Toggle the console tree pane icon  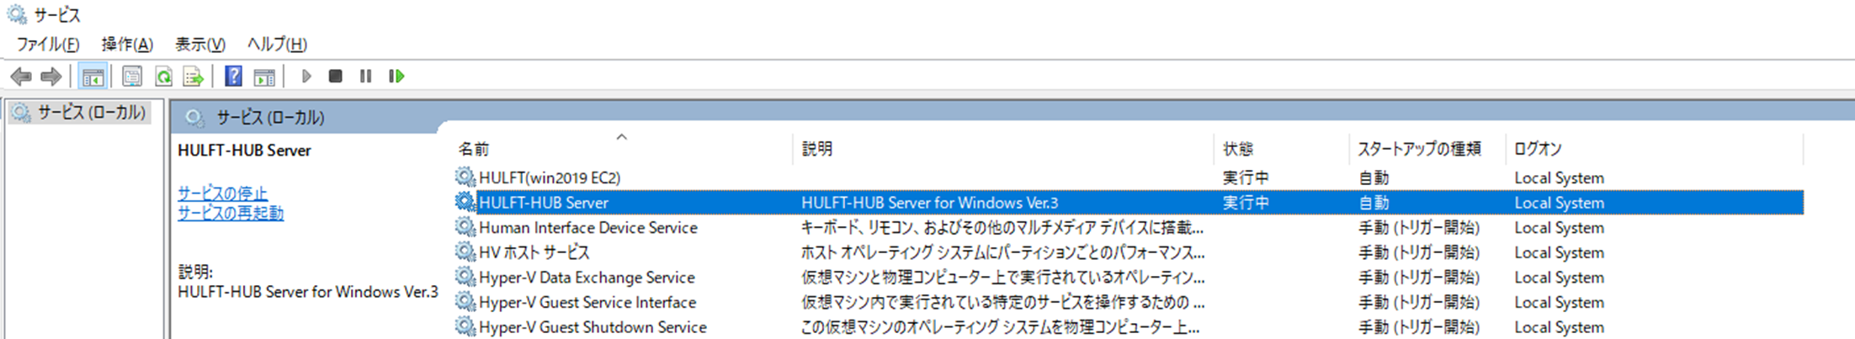92,77
